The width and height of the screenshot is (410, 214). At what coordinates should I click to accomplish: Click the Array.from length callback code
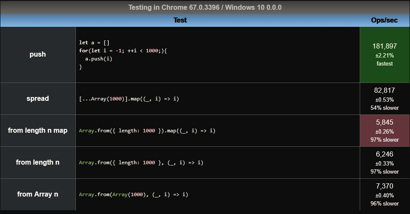coord(141,163)
